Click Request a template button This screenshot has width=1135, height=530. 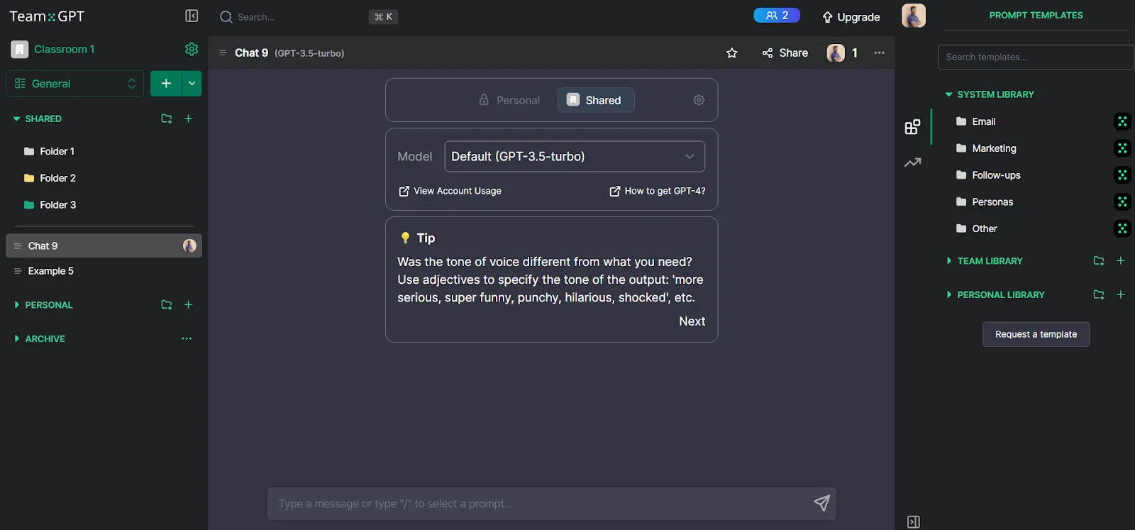pos(1036,334)
